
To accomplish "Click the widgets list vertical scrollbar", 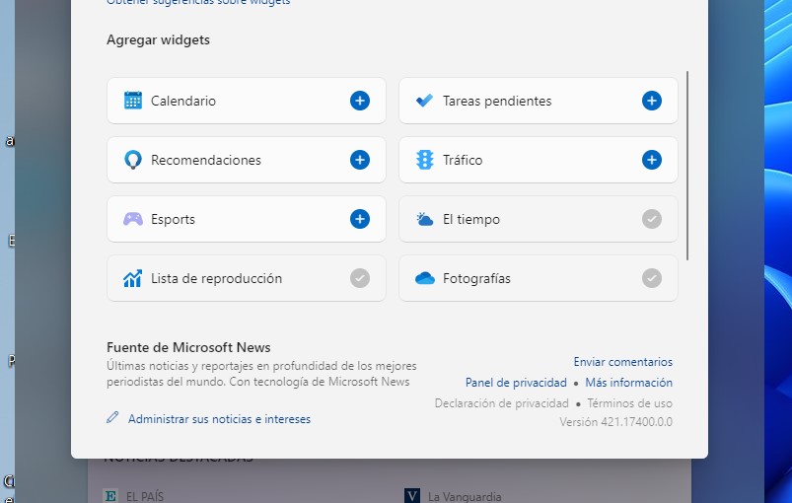I will point(686,166).
